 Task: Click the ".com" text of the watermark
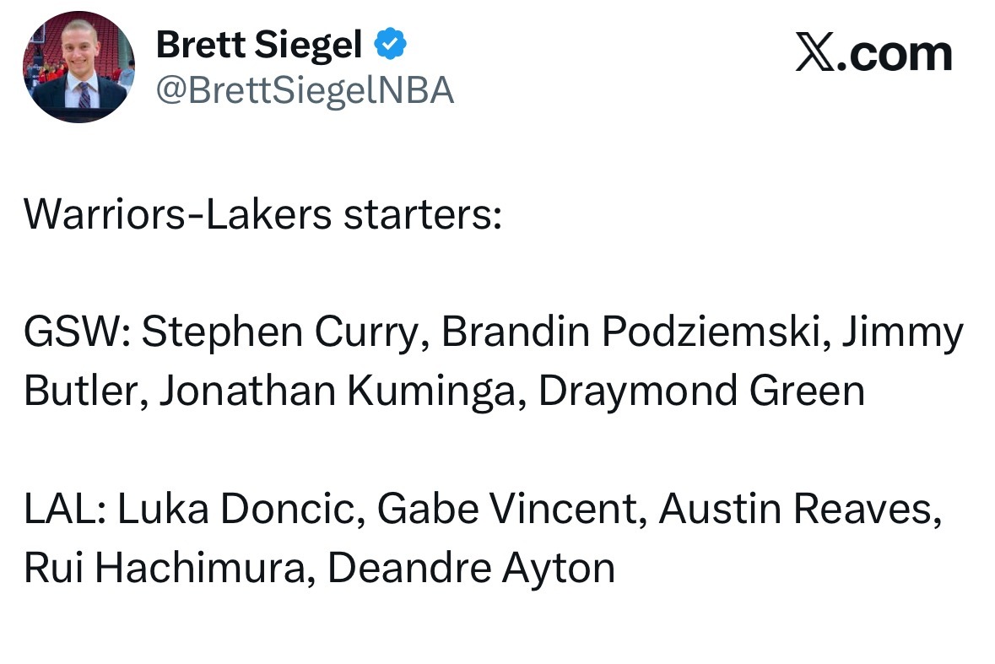tap(895, 54)
